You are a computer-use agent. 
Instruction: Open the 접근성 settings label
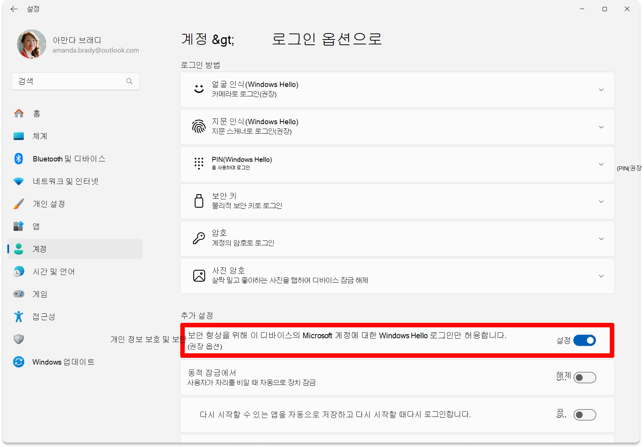44,316
